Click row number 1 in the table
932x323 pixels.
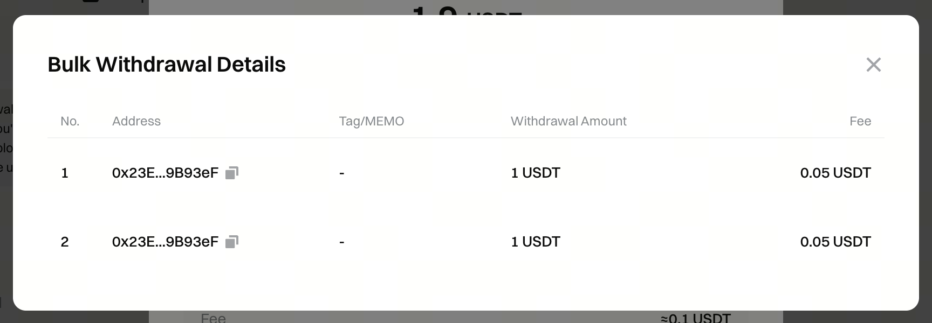point(65,173)
